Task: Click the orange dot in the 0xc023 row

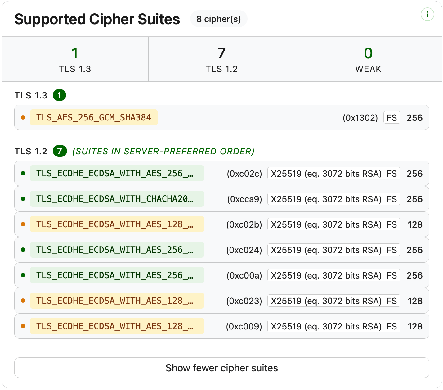Action: click(23, 301)
